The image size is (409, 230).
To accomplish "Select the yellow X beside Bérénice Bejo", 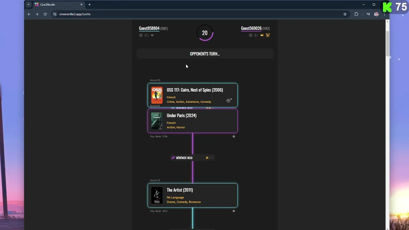I will (207, 158).
